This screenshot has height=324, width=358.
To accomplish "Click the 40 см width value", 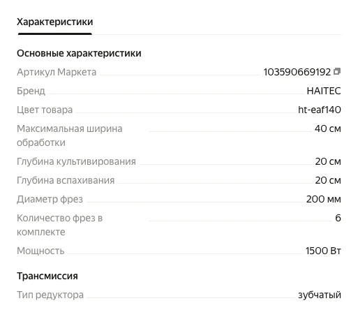I will point(328,128).
